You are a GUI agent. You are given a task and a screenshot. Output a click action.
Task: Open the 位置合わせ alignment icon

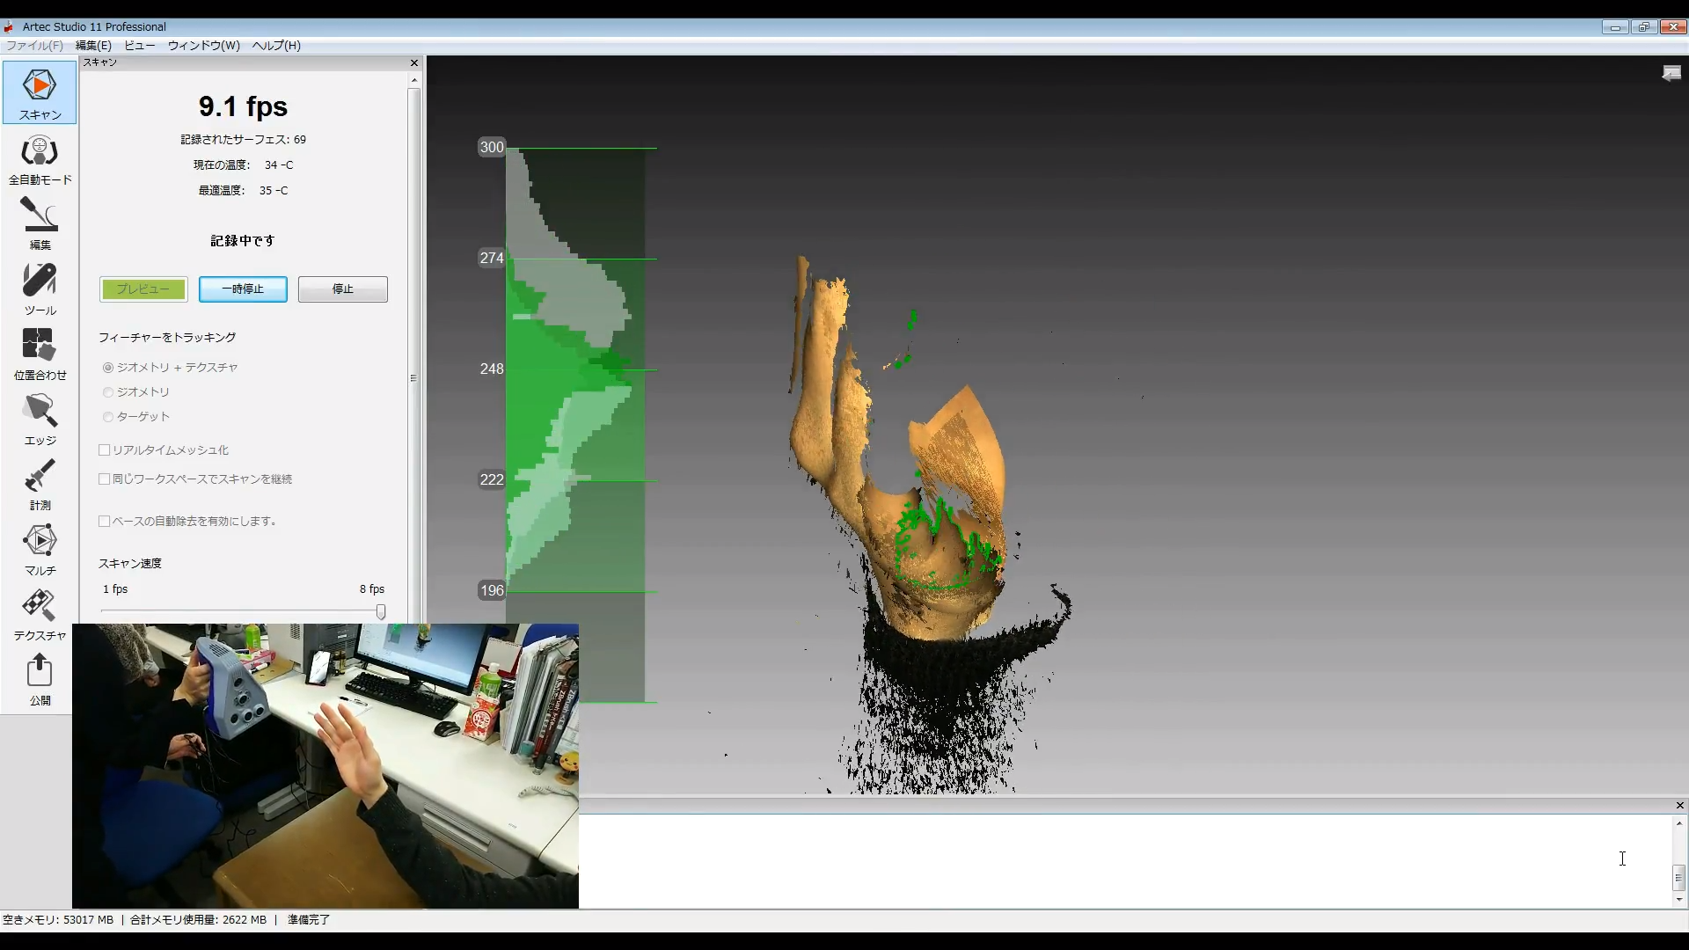pos(40,354)
